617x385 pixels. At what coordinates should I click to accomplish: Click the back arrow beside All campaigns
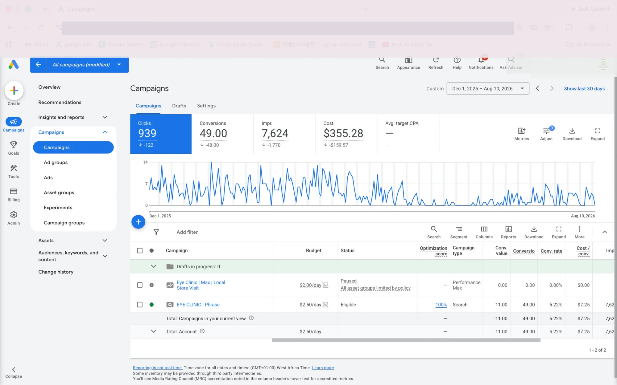(x=39, y=65)
